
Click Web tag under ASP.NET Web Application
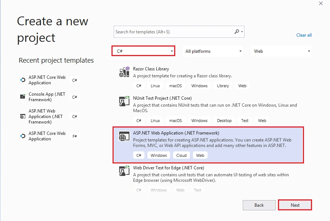[200, 155]
